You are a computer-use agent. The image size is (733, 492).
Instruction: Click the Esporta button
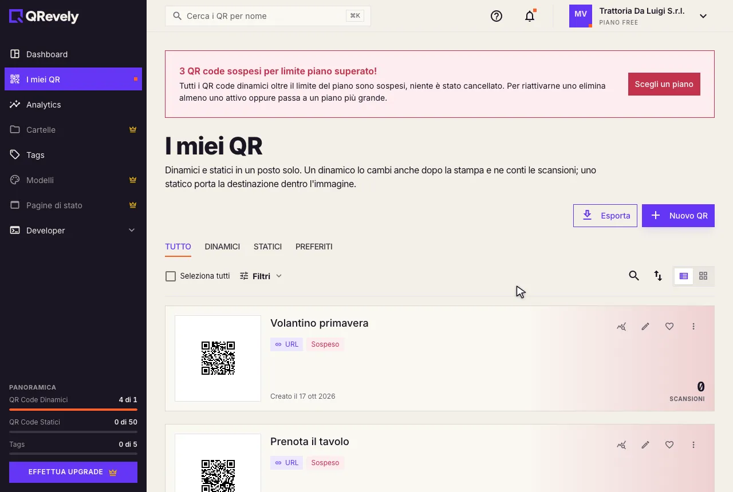pos(605,216)
